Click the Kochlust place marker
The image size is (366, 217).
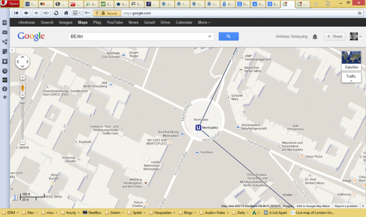pyautogui.click(x=197, y=152)
